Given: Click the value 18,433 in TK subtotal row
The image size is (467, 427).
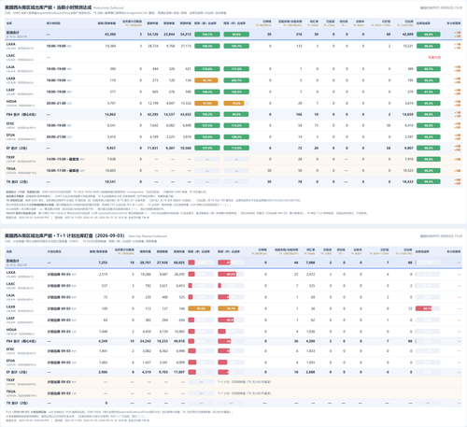Looking at the screenshot, I should tap(408, 182).
